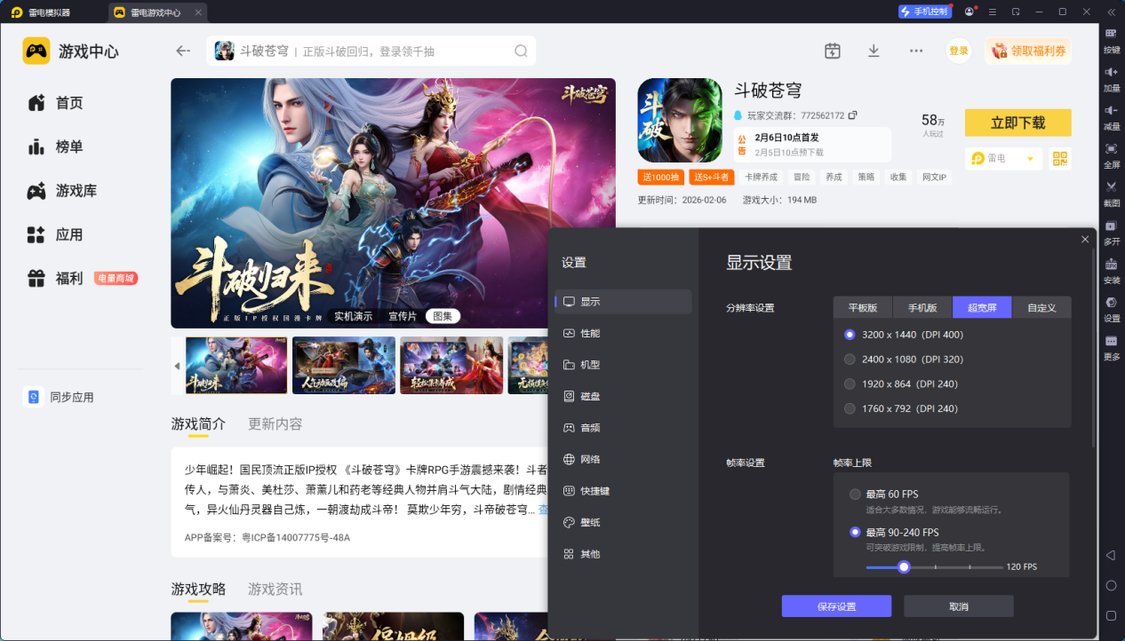Viewport: 1125px width, 641px height.
Task: Click the settings dialog vertical scrollbar
Action: (x=1094, y=348)
